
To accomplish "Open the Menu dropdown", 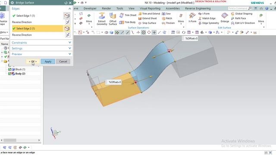I will coord(4,32).
